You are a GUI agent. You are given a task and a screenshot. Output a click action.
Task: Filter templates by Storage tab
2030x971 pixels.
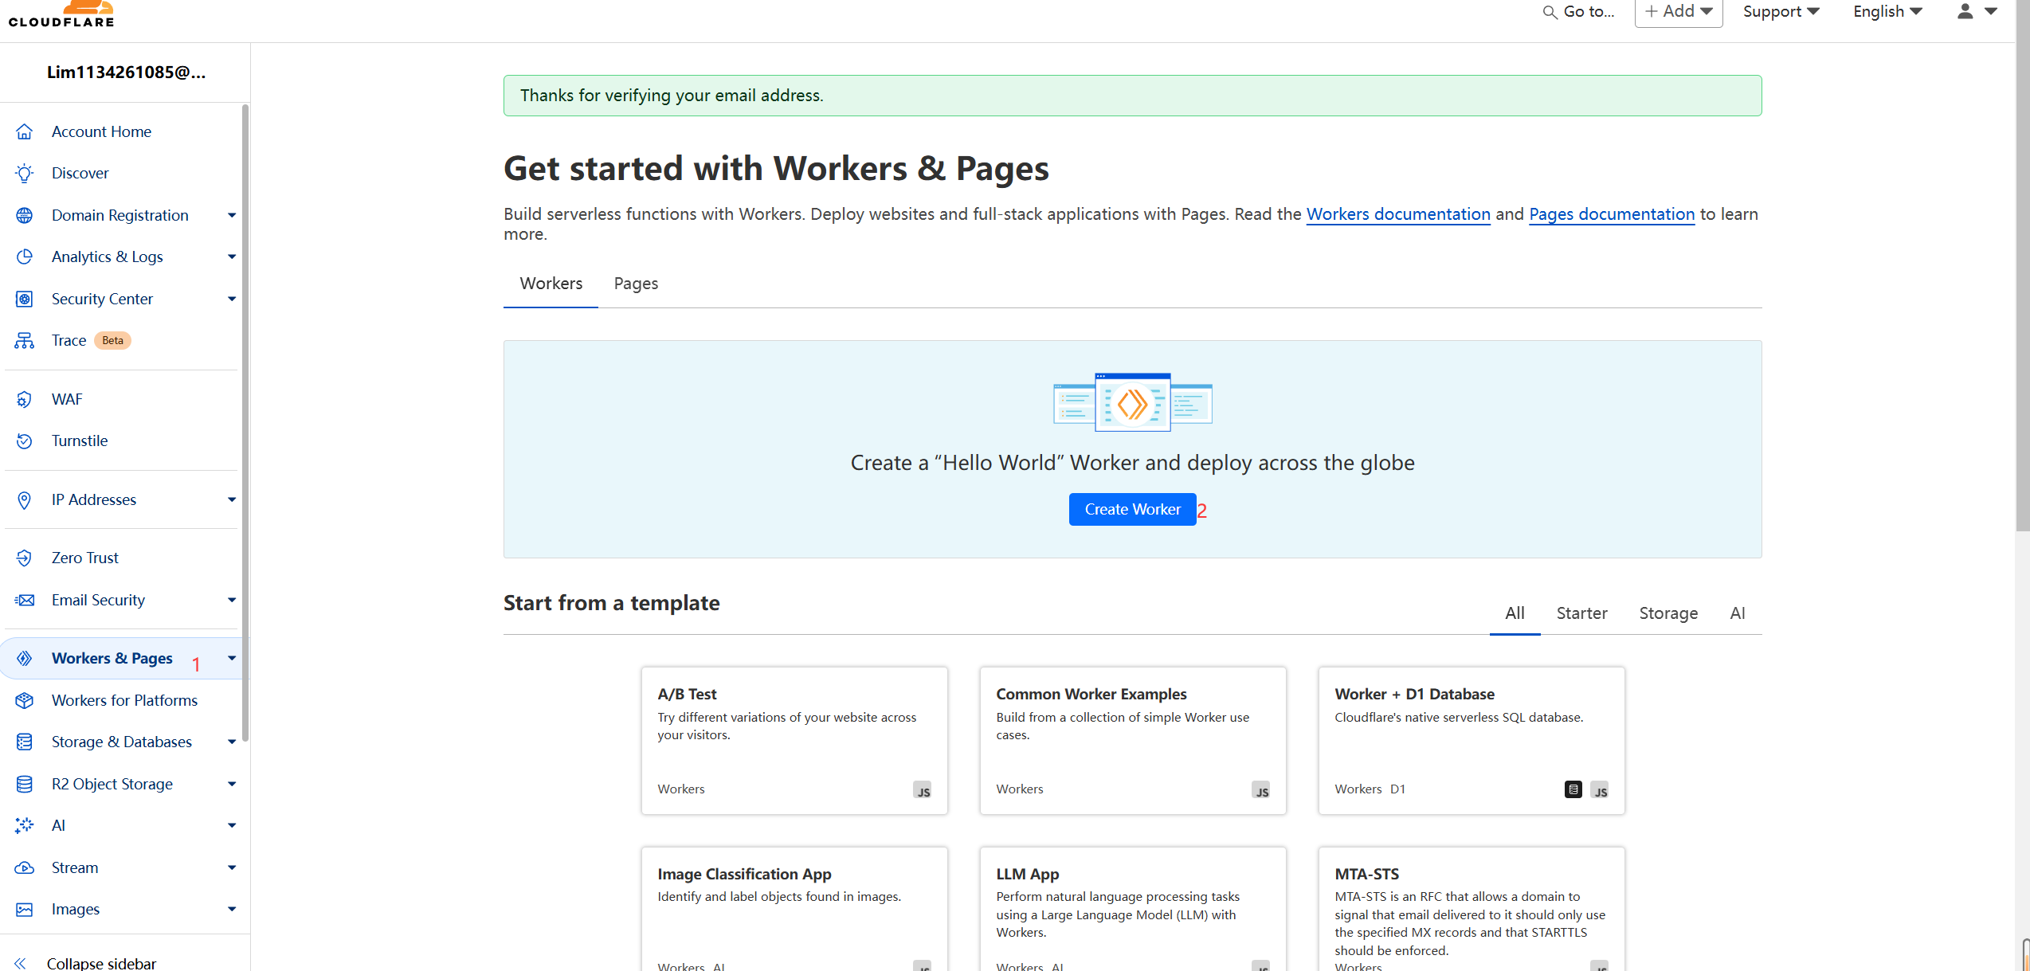point(1667,613)
